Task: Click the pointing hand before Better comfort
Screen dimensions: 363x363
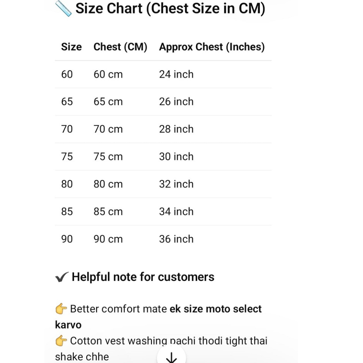Action: (61, 309)
